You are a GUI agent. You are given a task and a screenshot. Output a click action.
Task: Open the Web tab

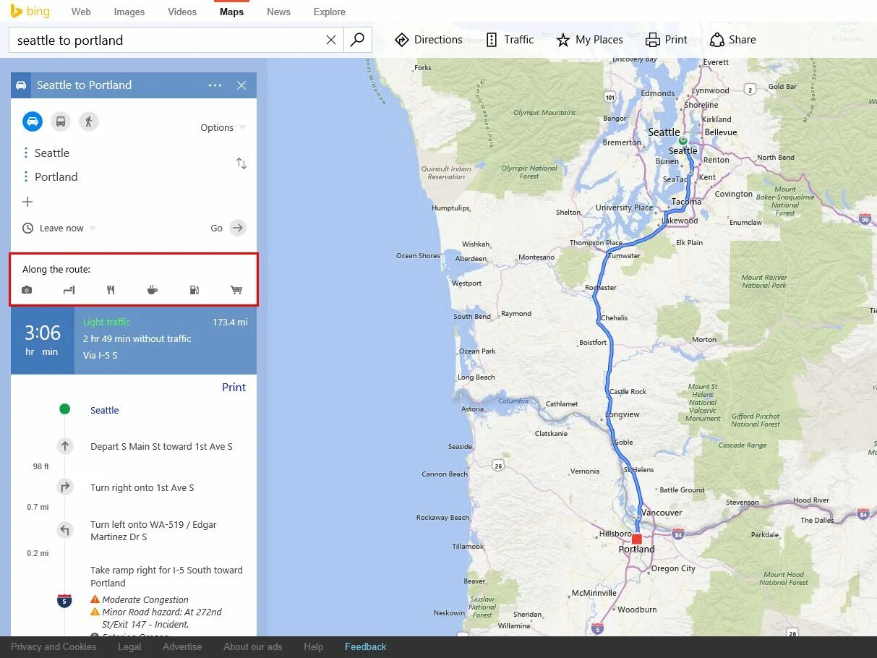[x=81, y=12]
